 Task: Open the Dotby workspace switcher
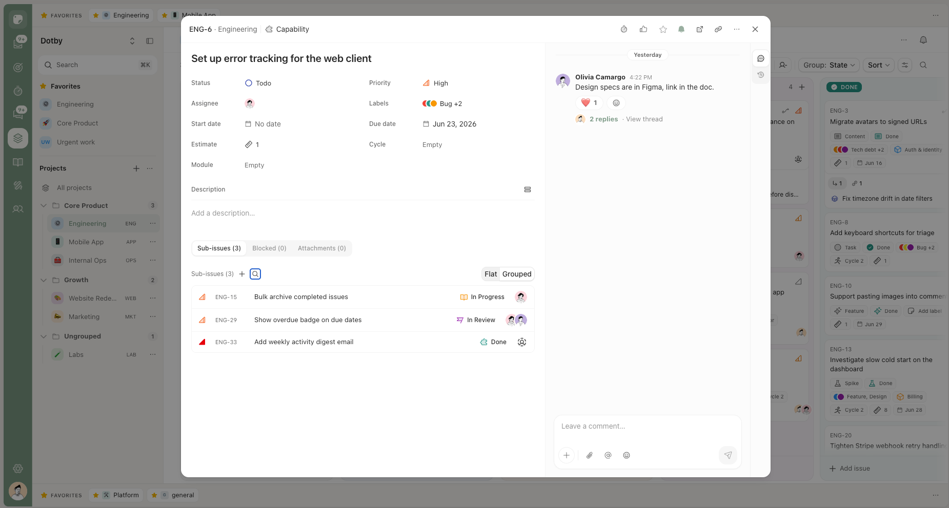click(88, 41)
